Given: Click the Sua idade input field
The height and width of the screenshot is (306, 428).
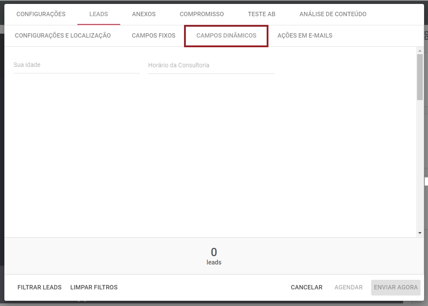Looking at the screenshot, I should click(77, 65).
